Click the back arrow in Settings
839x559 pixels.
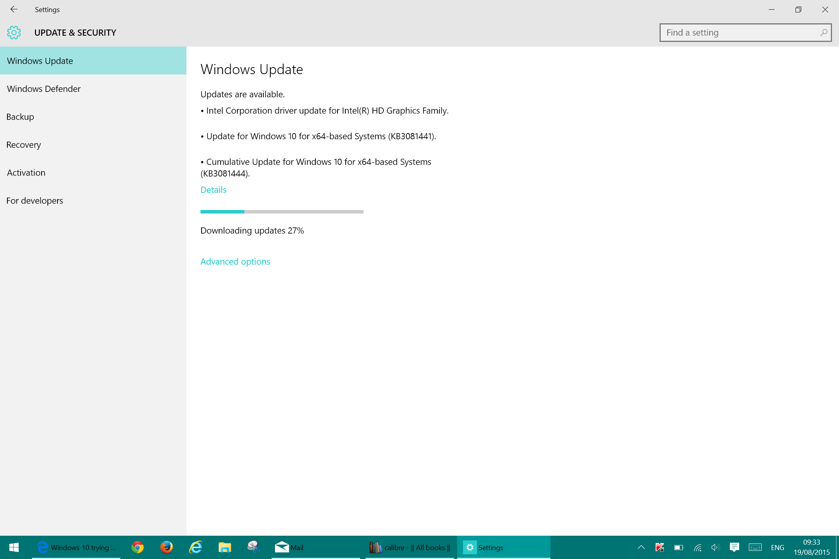pyautogui.click(x=14, y=9)
